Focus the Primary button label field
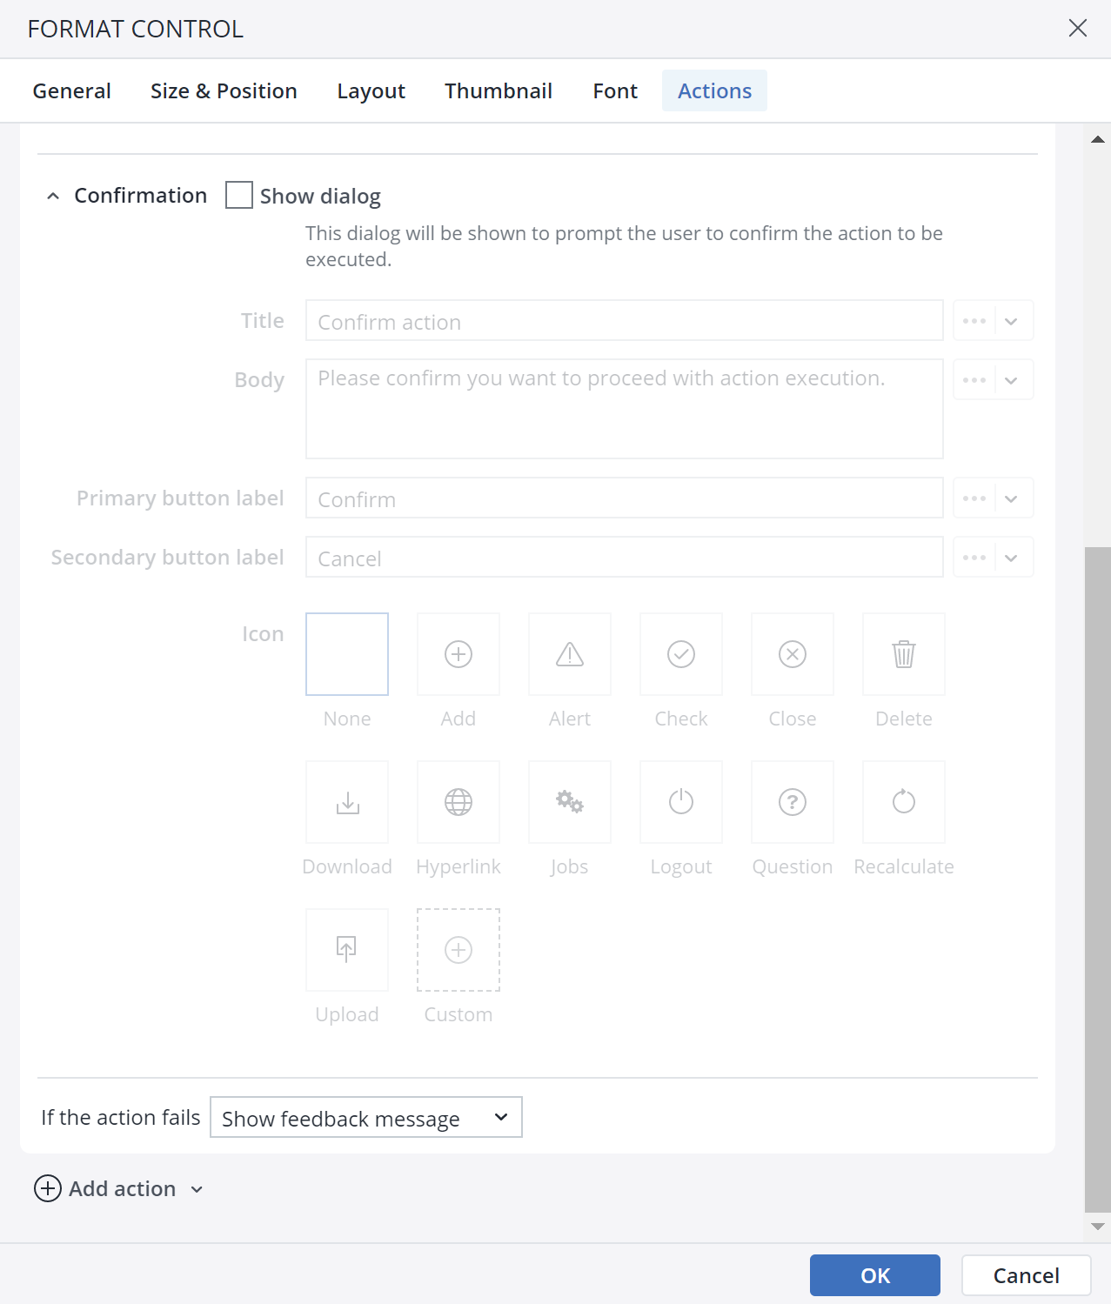This screenshot has height=1304, width=1111. pyautogui.click(x=625, y=498)
